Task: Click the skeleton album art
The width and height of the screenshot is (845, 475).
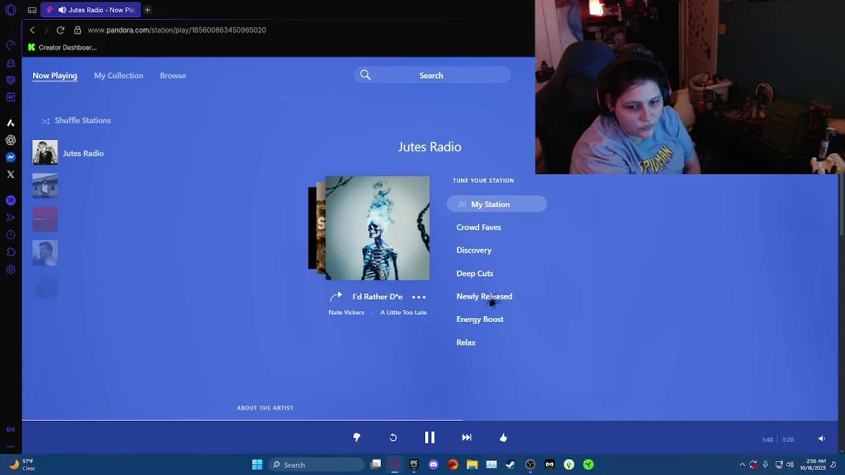Action: point(378,228)
